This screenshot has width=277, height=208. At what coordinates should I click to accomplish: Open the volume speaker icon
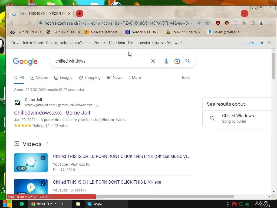[x=247, y=204]
